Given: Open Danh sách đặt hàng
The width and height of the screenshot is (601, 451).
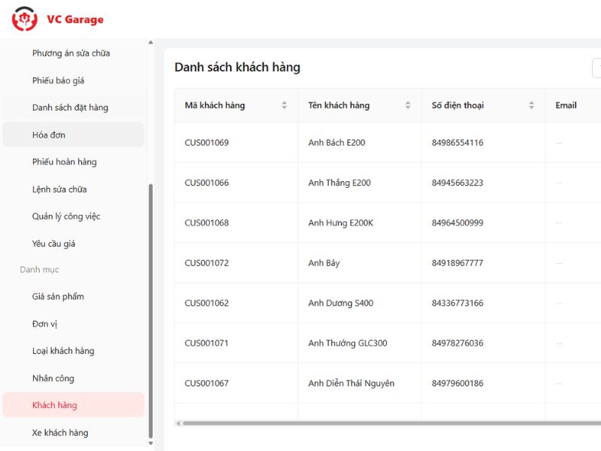Looking at the screenshot, I should coord(70,107).
